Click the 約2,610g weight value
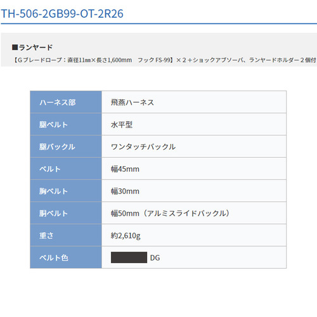The image size is (317, 317). [126, 236]
